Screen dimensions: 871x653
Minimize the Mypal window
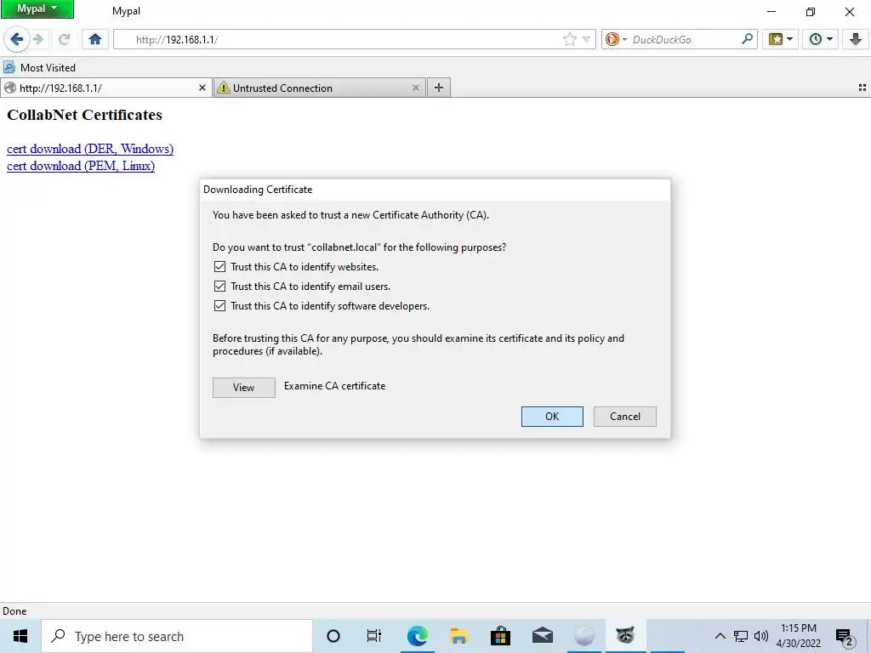tap(771, 11)
